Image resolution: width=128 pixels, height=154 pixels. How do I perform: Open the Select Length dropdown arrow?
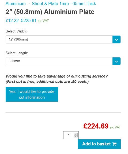pos(116,61)
